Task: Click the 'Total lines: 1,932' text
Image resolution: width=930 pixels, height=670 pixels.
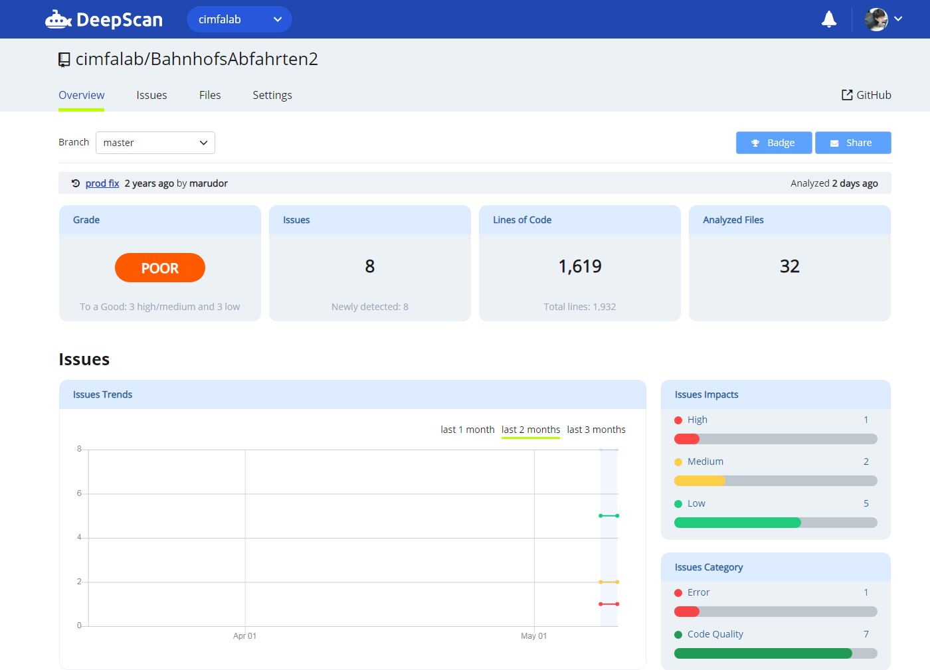Action: [580, 307]
